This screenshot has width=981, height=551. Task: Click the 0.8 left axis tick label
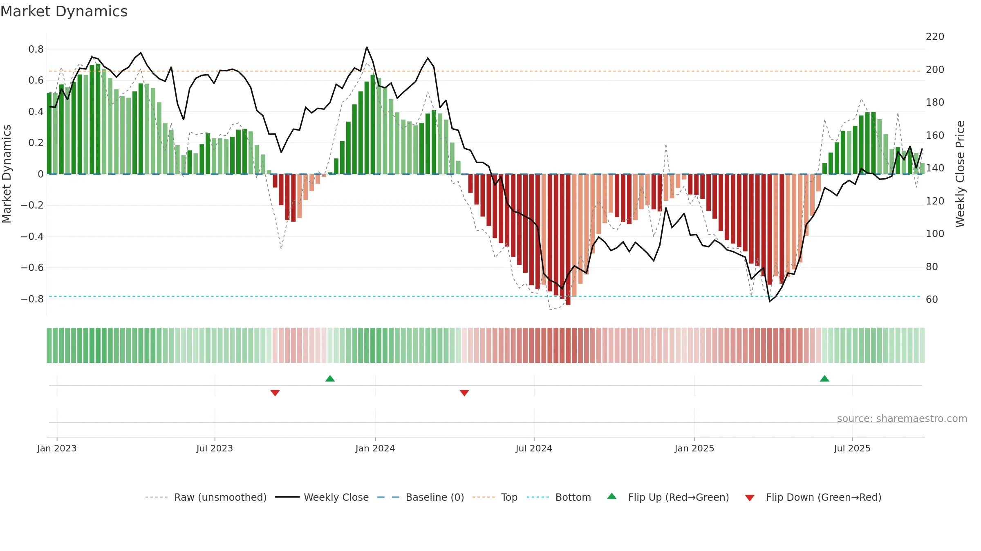(x=36, y=49)
